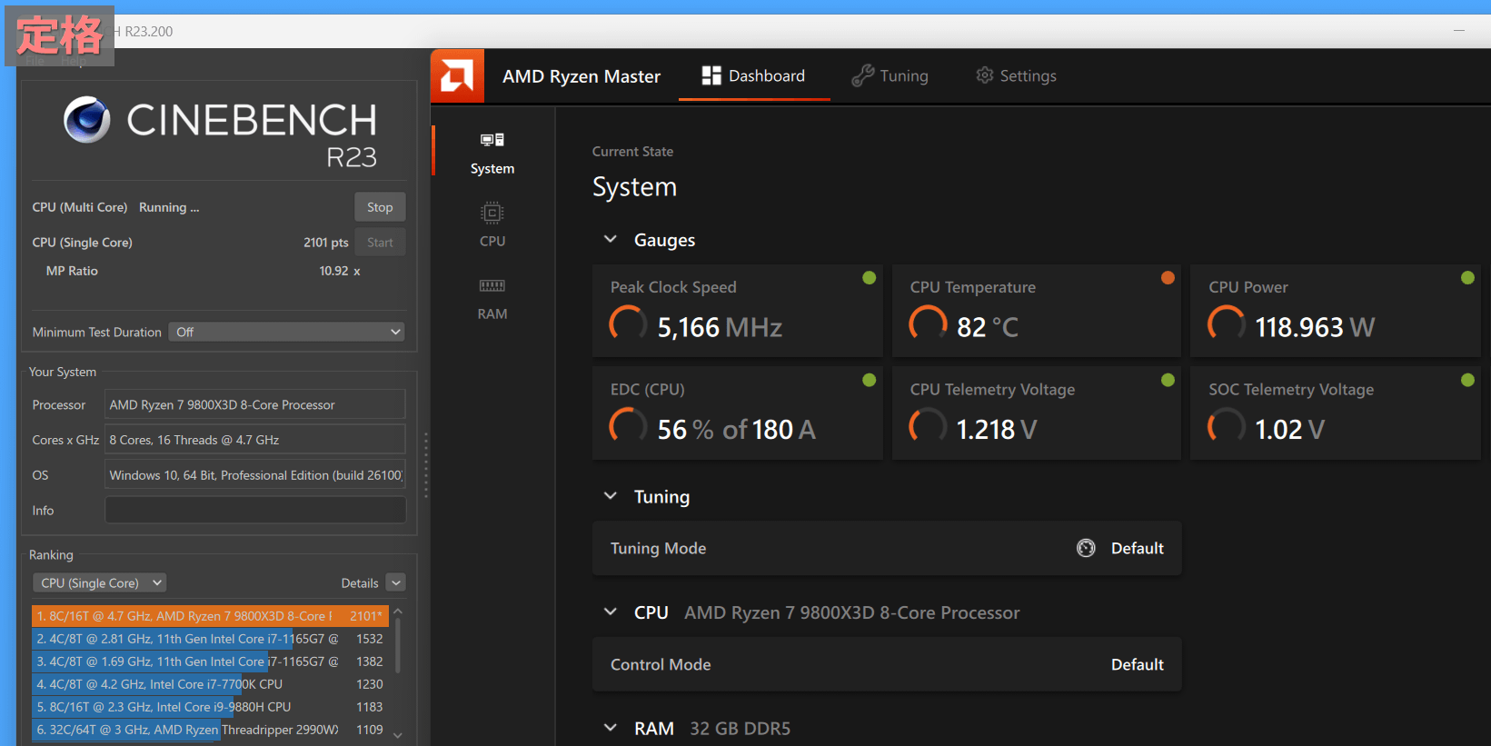Image resolution: width=1491 pixels, height=746 pixels.
Task: Collapse the RAM 32 GB DDR5 section
Action: (611, 728)
